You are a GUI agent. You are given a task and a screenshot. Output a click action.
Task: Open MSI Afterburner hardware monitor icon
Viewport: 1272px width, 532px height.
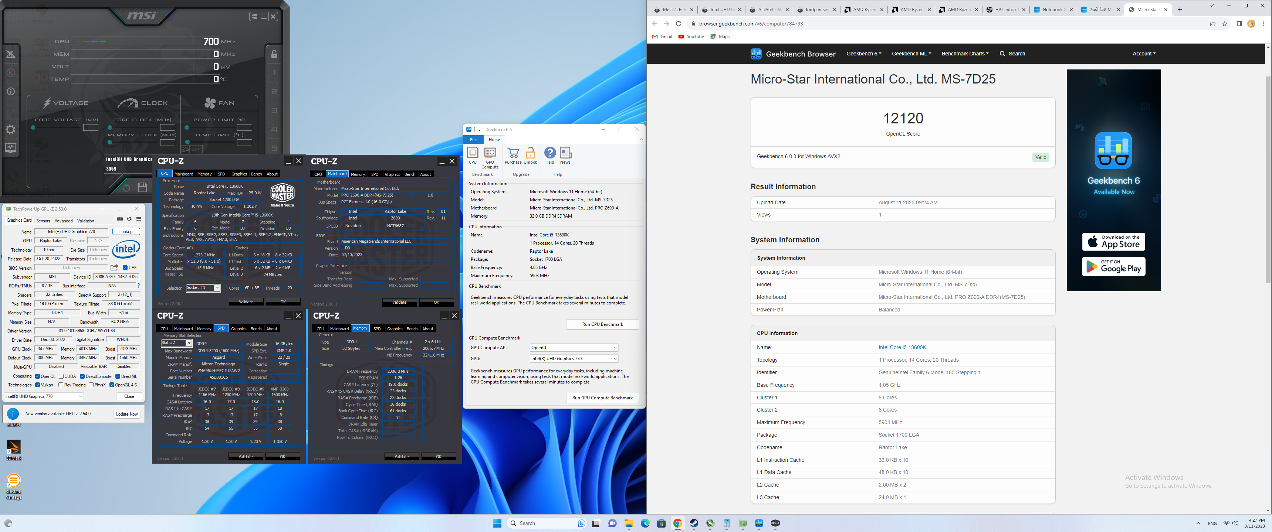point(10,148)
